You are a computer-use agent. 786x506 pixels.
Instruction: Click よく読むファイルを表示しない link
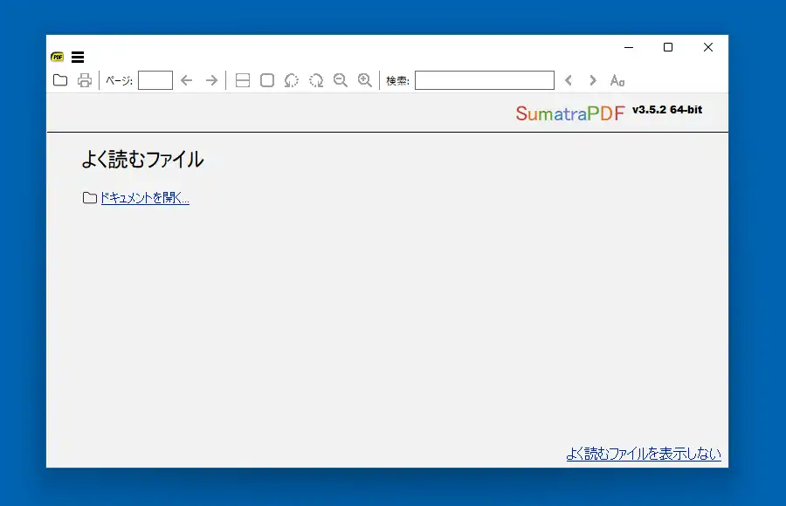(644, 454)
